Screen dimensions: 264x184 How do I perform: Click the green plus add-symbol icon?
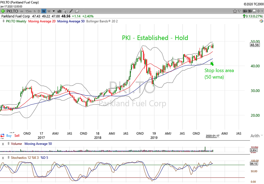(x=3, y=11)
